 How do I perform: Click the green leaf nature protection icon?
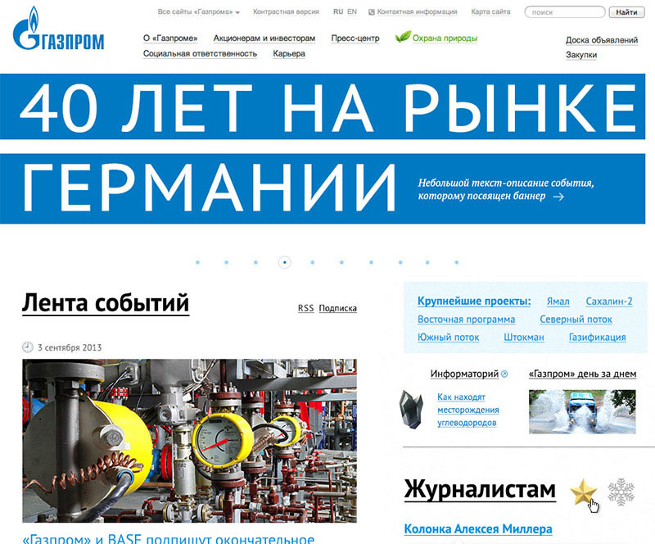tap(403, 38)
